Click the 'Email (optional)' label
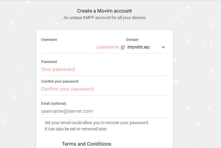Viewport: 221px width, 148px height. click(54, 104)
